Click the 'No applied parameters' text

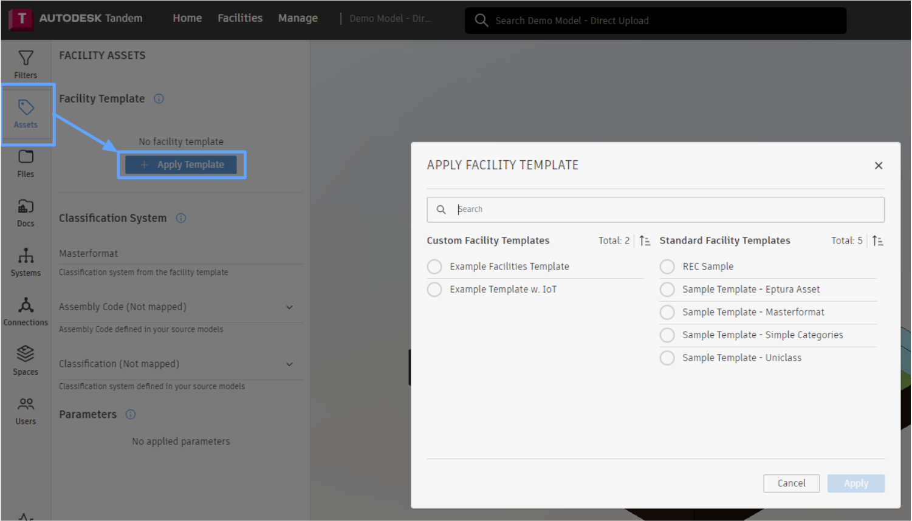181,441
